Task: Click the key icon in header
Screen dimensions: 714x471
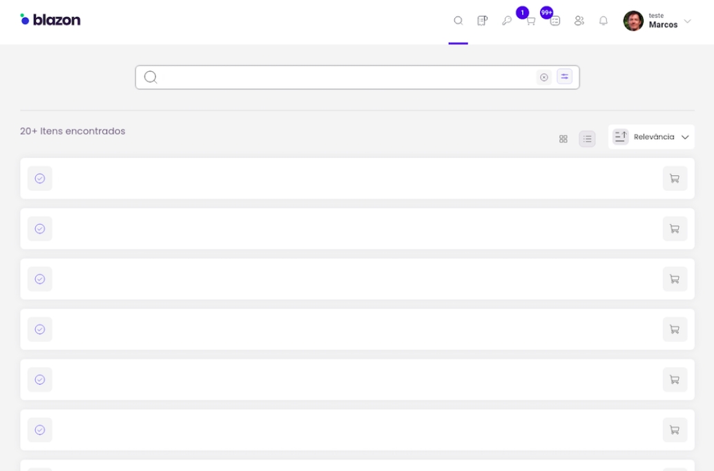Action: pyautogui.click(x=506, y=21)
